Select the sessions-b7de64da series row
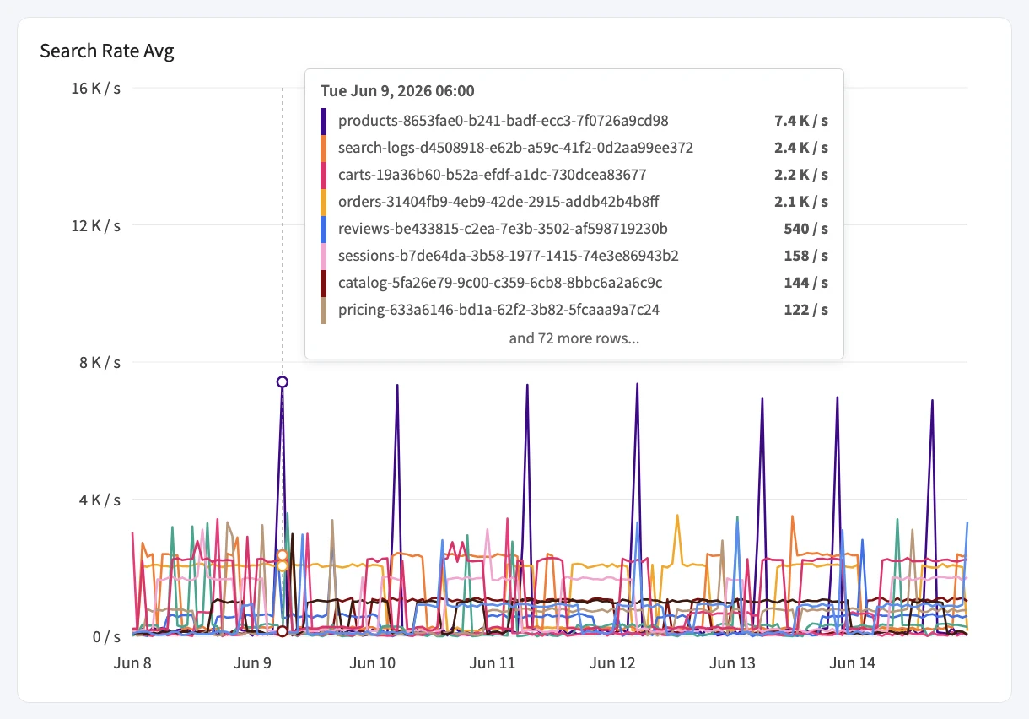This screenshot has width=1029, height=719. click(574, 256)
